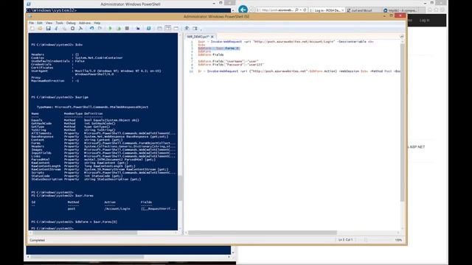The height and width of the screenshot is (265, 472).
Task: Click the 'Completed' status bar text
Action: pos(38,240)
